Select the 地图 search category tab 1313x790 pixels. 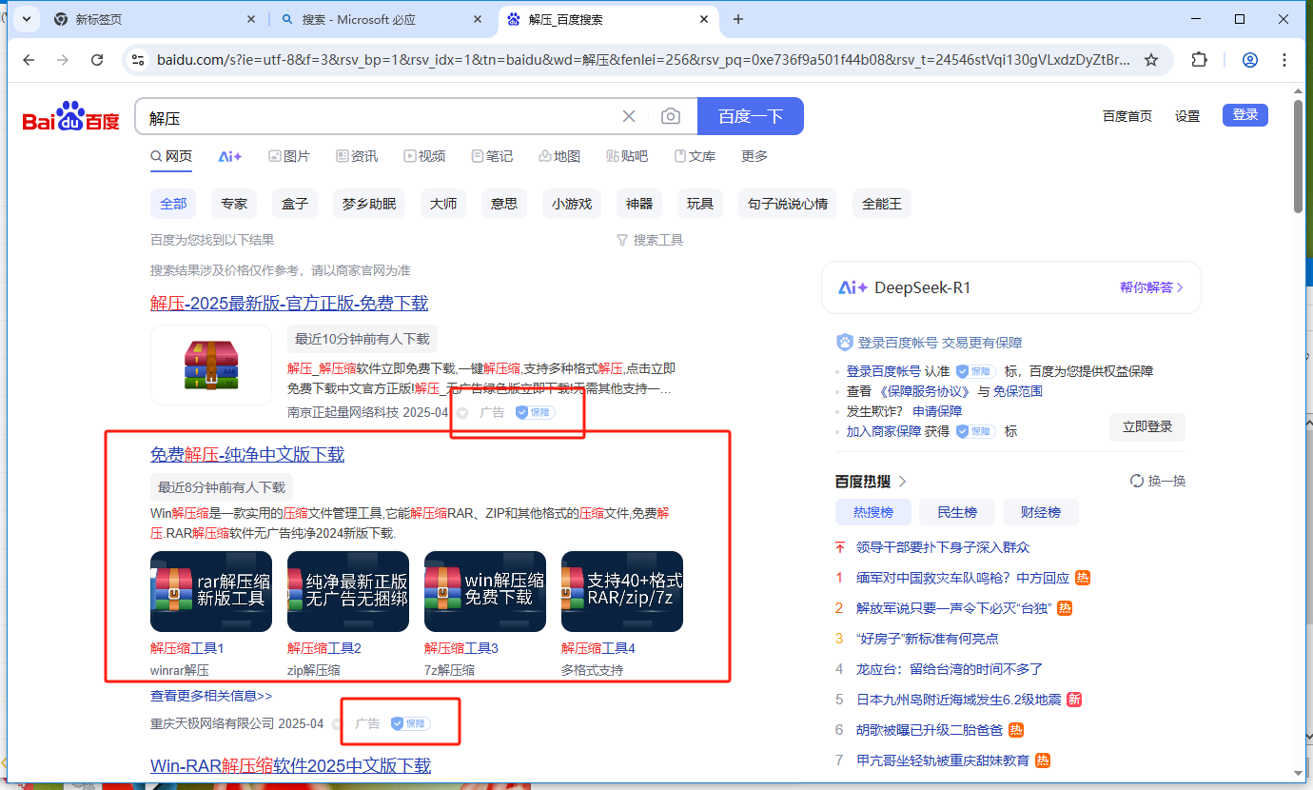click(559, 156)
